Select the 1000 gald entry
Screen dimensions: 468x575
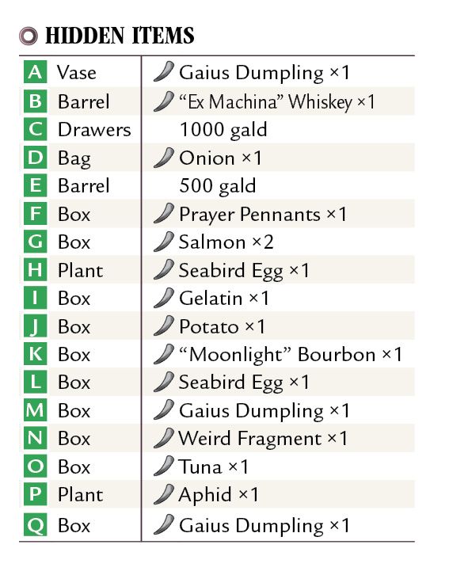point(223,130)
